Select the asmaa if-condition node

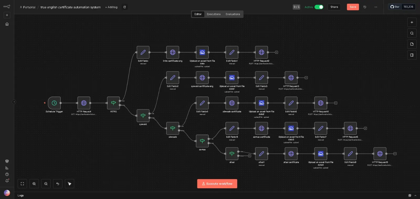click(x=202, y=141)
